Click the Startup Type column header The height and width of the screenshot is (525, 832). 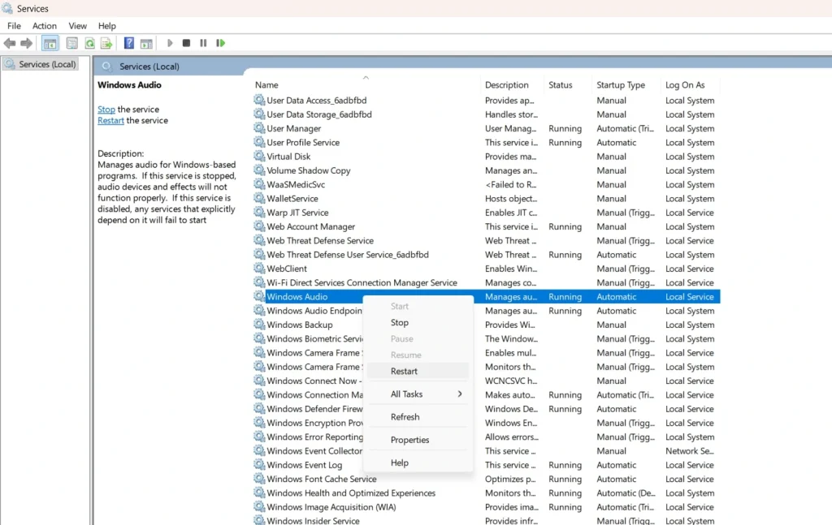(x=622, y=84)
